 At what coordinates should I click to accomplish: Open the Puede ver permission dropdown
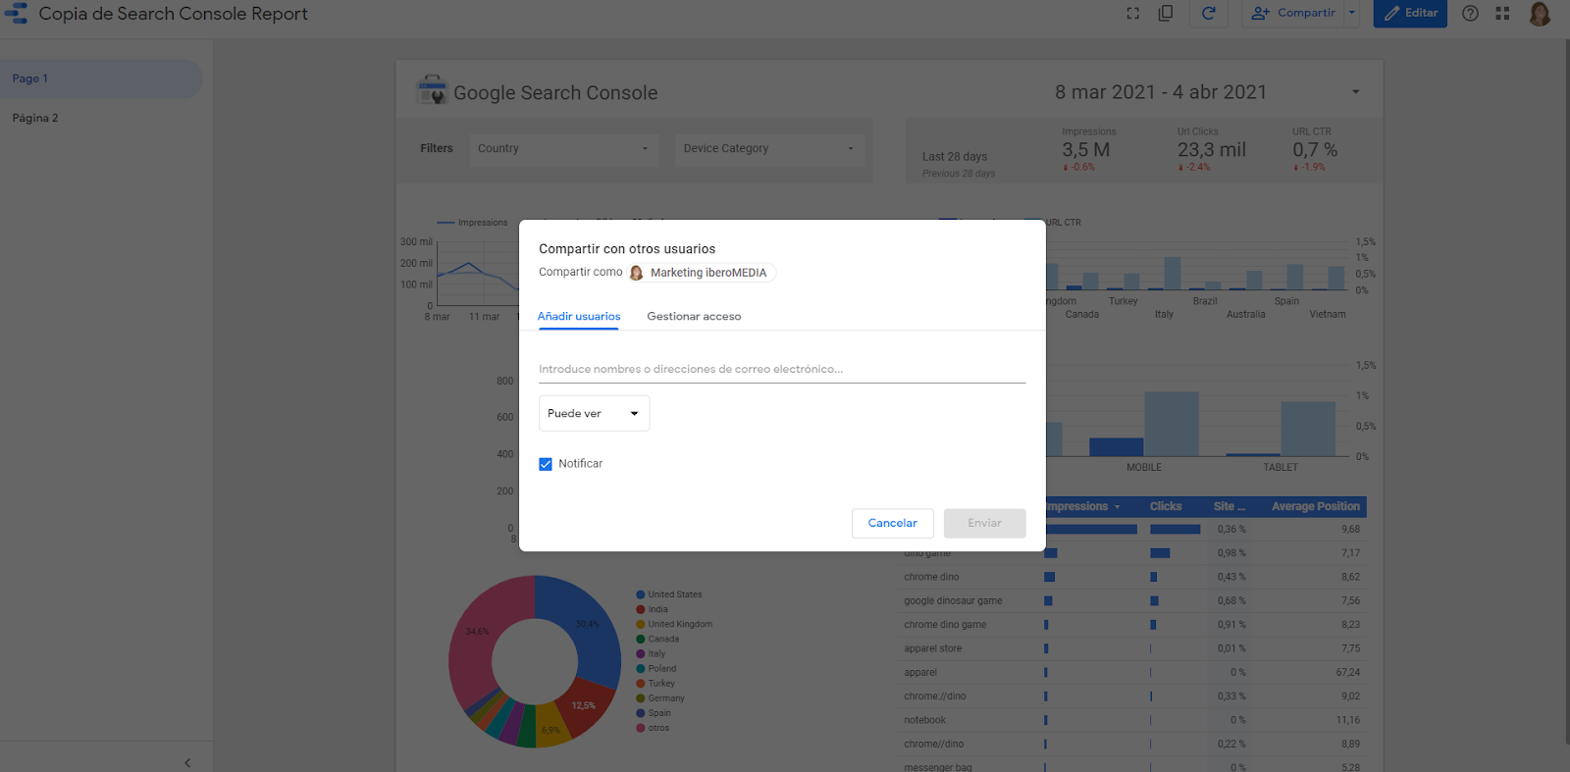pyautogui.click(x=594, y=413)
